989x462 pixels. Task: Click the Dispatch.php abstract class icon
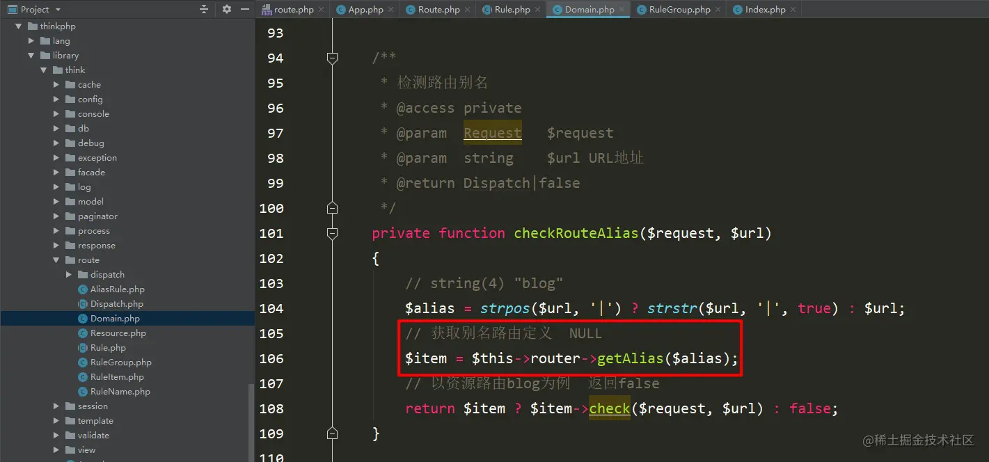click(83, 304)
